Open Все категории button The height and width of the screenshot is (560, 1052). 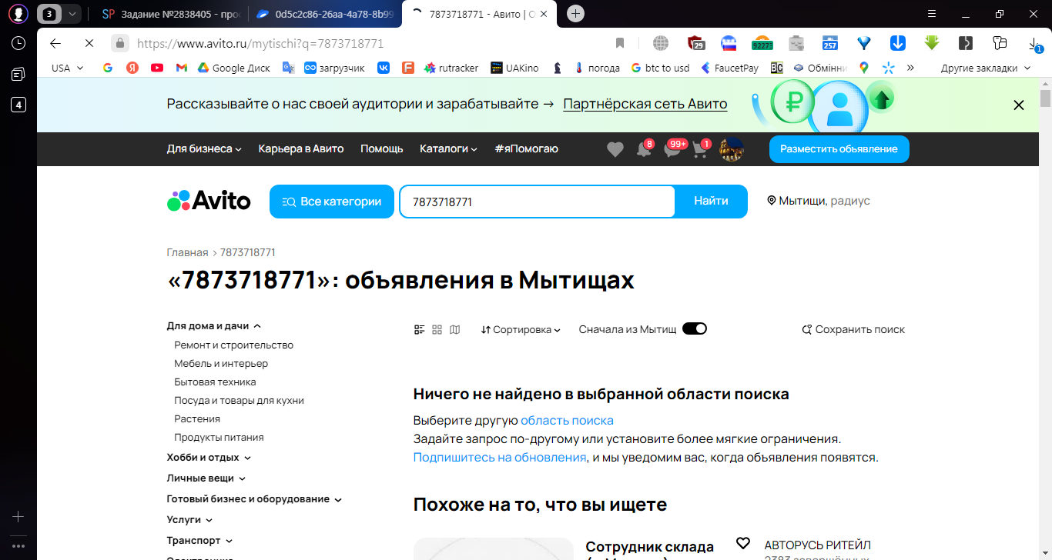click(x=332, y=202)
